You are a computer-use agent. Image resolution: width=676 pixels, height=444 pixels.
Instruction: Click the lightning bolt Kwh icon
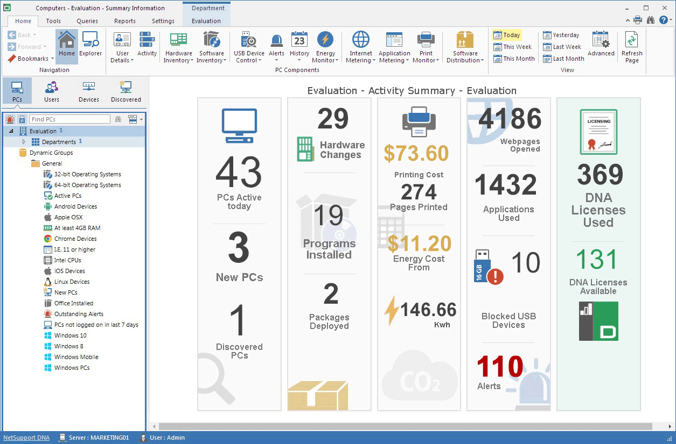[x=391, y=311]
